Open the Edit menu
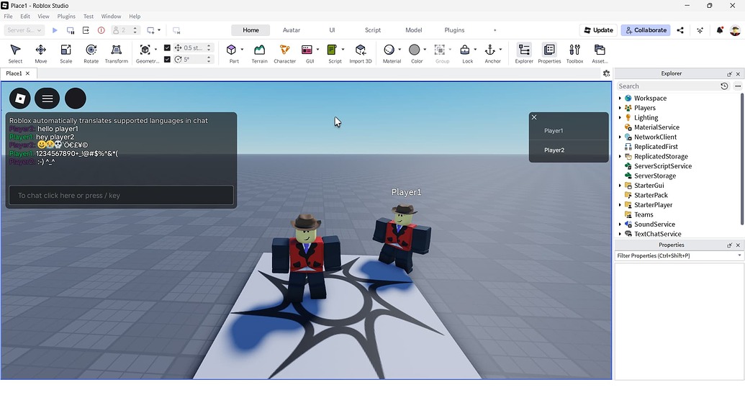Viewport: 745px width, 395px height. [25, 16]
